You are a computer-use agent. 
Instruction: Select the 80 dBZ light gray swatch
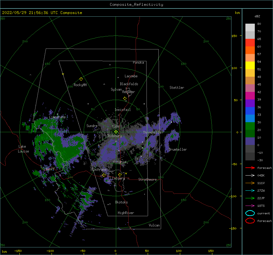point(250,28)
